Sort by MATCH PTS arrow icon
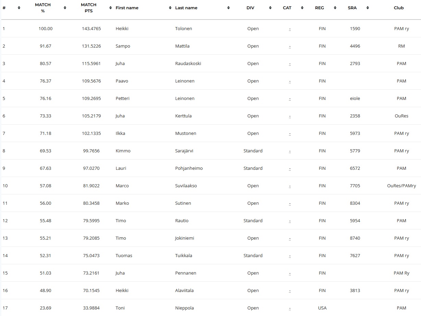 tap(110, 8)
